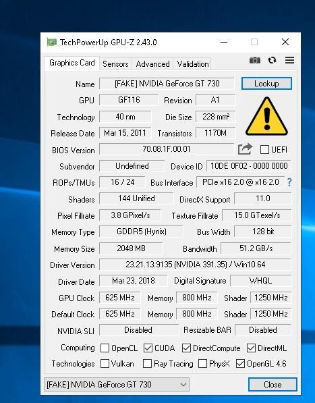
Task: Toggle the Vulkan checkbox
Action: point(105,363)
